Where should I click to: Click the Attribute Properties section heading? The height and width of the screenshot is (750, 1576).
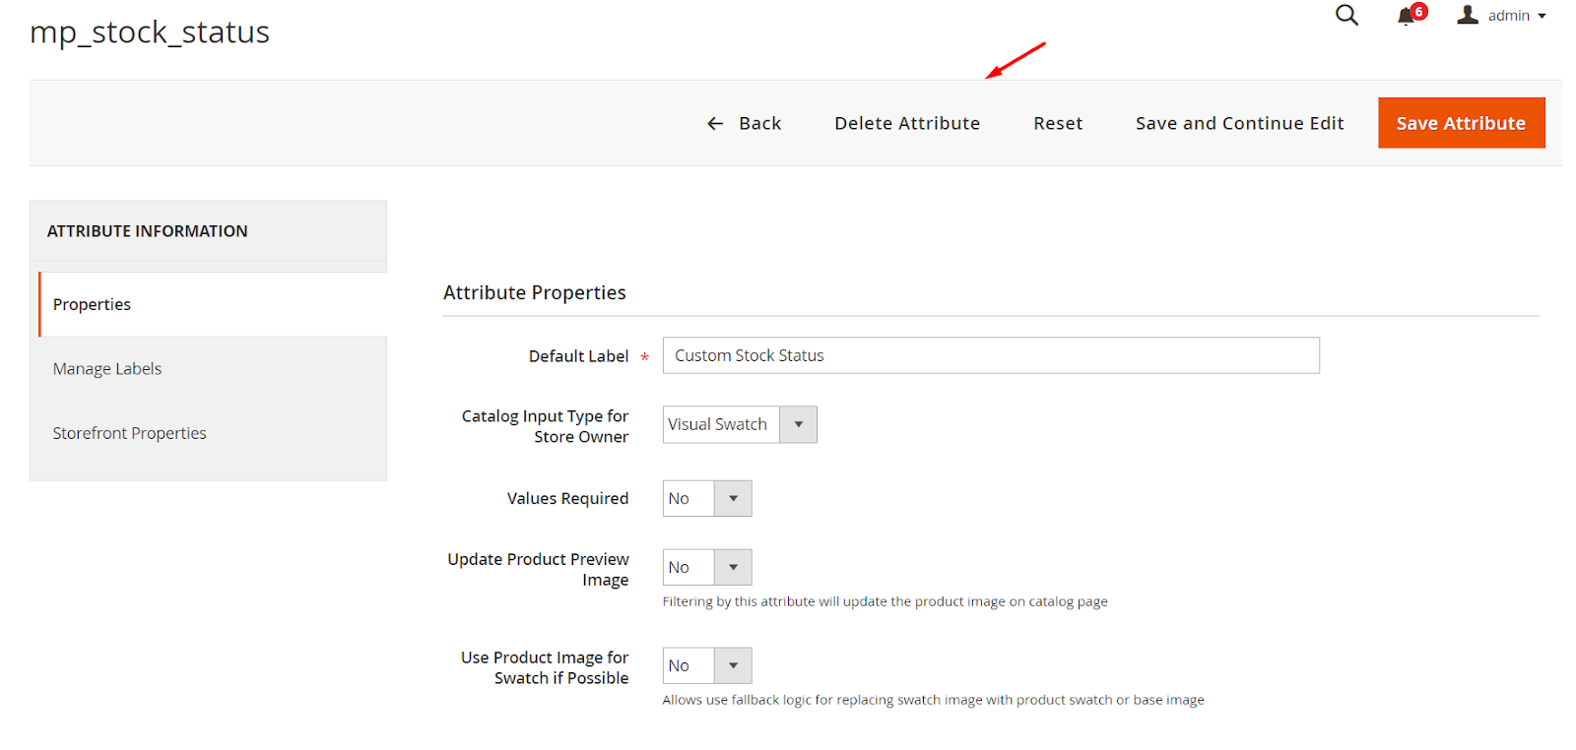point(534,292)
